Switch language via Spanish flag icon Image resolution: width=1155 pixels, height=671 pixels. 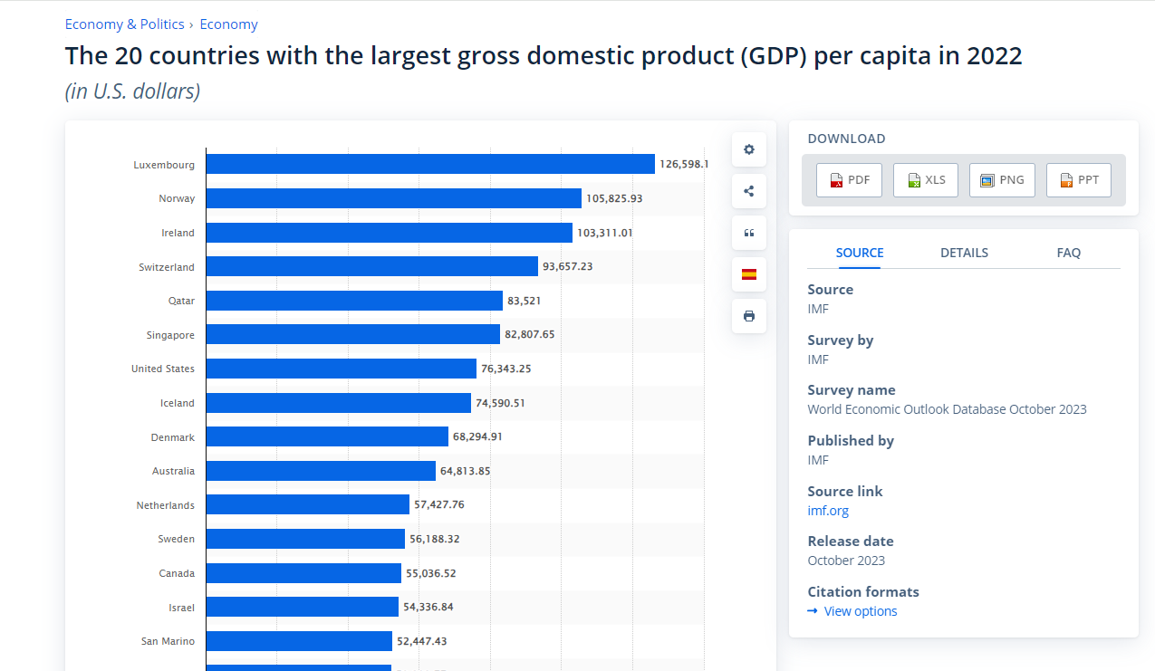(748, 274)
